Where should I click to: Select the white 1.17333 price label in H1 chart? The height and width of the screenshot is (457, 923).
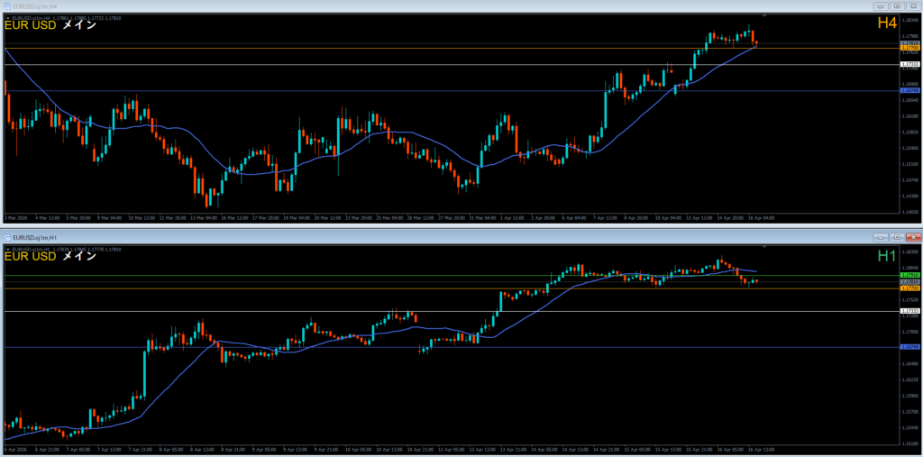pos(909,312)
